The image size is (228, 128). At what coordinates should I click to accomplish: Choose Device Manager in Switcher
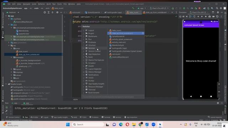[95, 72]
